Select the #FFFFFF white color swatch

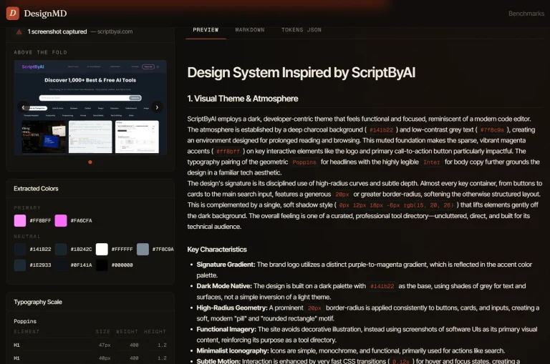(x=102, y=250)
